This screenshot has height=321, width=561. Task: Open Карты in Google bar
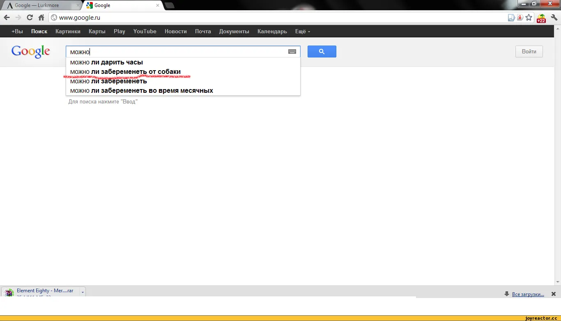pos(97,31)
